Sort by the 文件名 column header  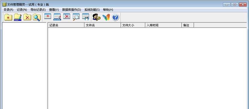pyautogui.click(x=102, y=25)
